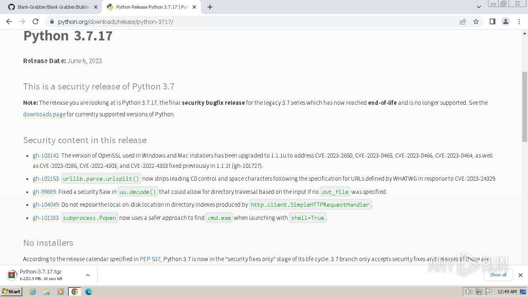Open the volume speaker tray icon
Screen dimensions: 528x297
(469, 292)
